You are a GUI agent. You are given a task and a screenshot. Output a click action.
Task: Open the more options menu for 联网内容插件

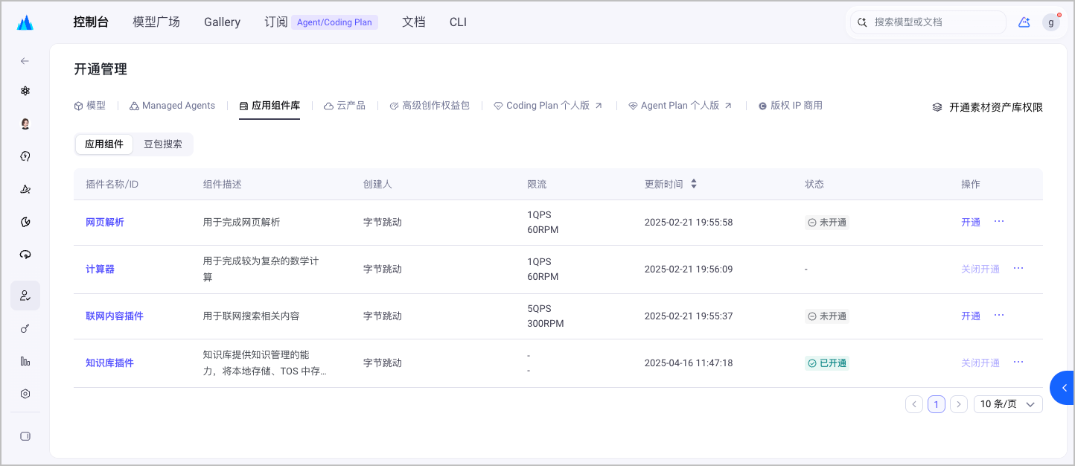pos(999,315)
